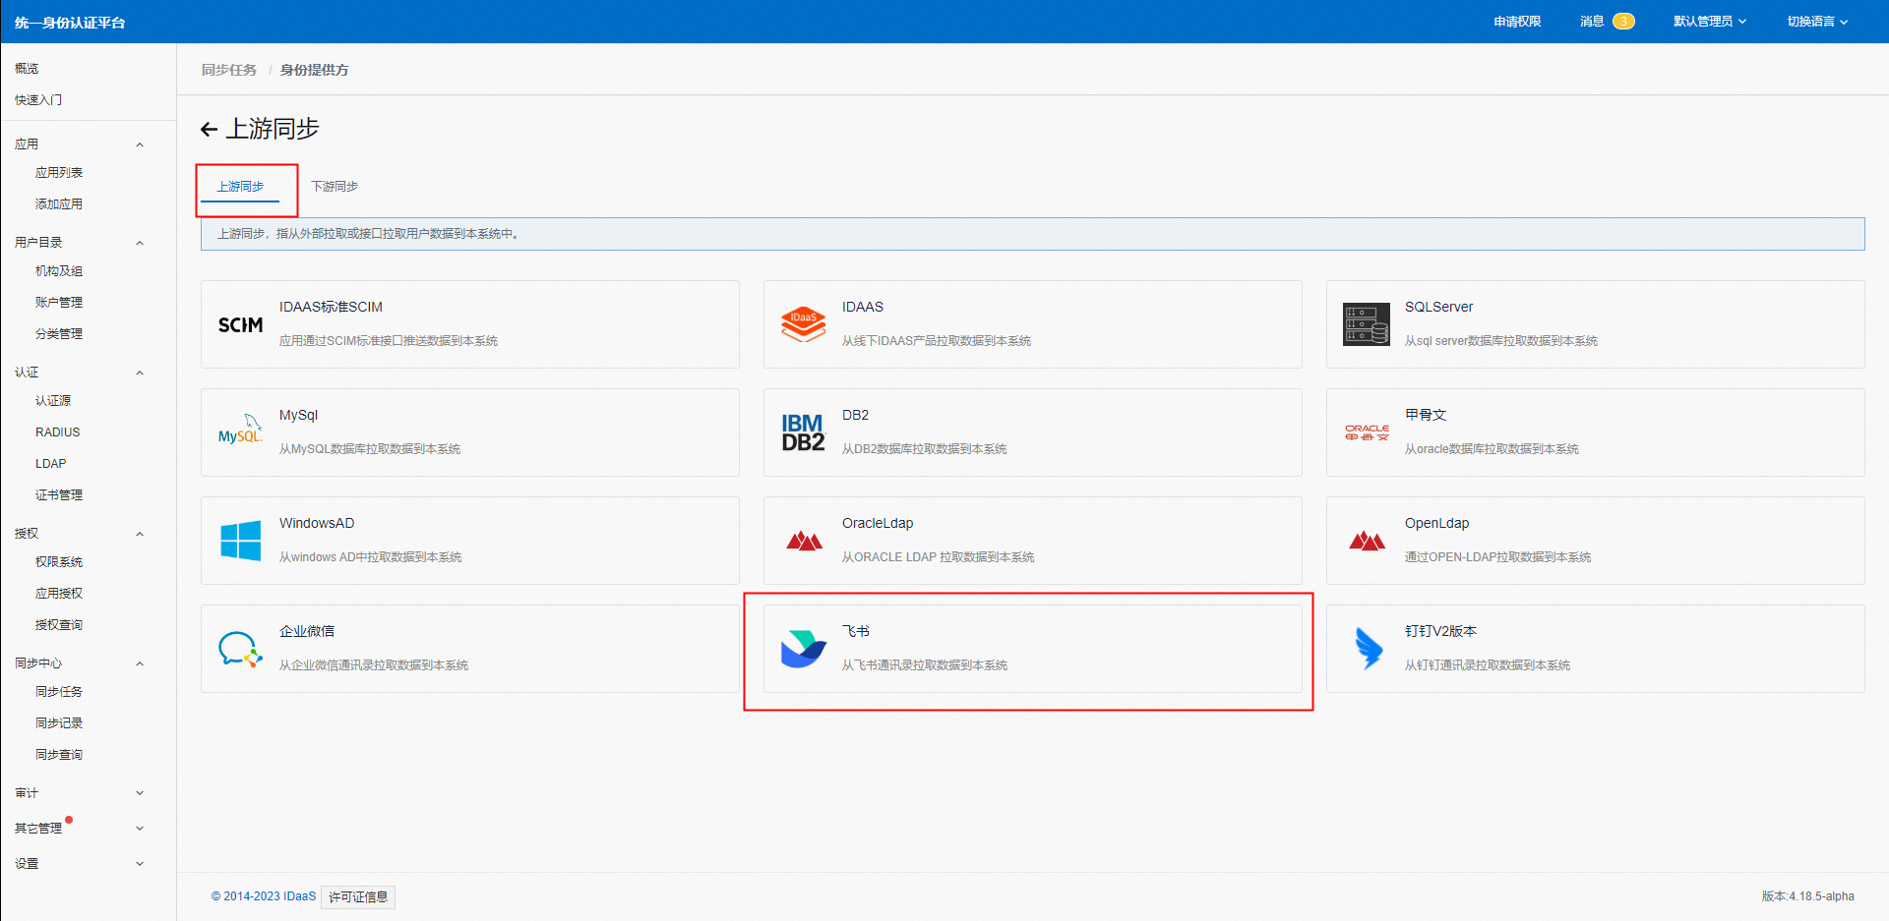Click the 从ORACLE LDAP 拉取数据到本系统 description
1889x921 pixels.
939,557
